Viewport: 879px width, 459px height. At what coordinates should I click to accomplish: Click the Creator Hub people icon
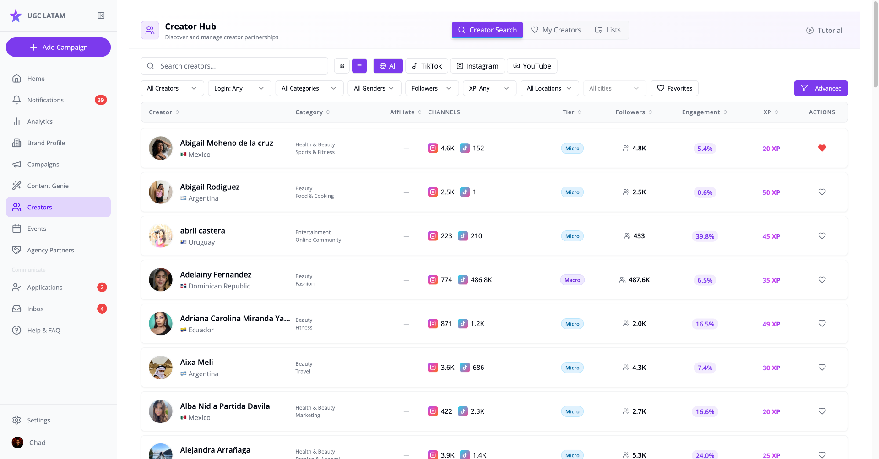click(x=150, y=30)
